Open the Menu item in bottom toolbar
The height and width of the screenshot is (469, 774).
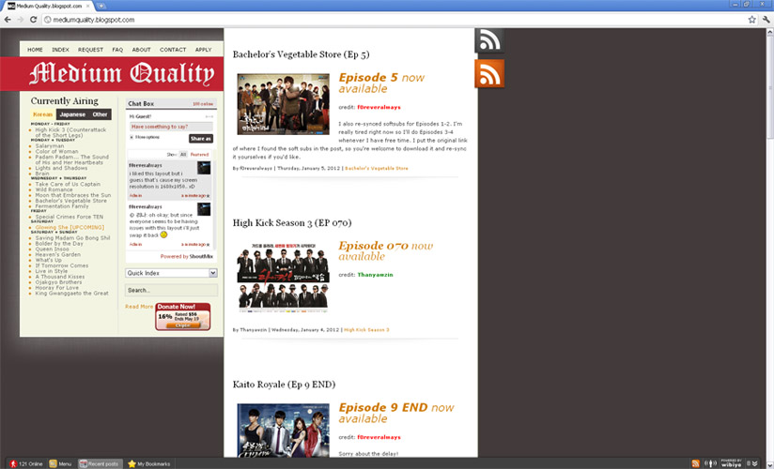60,463
